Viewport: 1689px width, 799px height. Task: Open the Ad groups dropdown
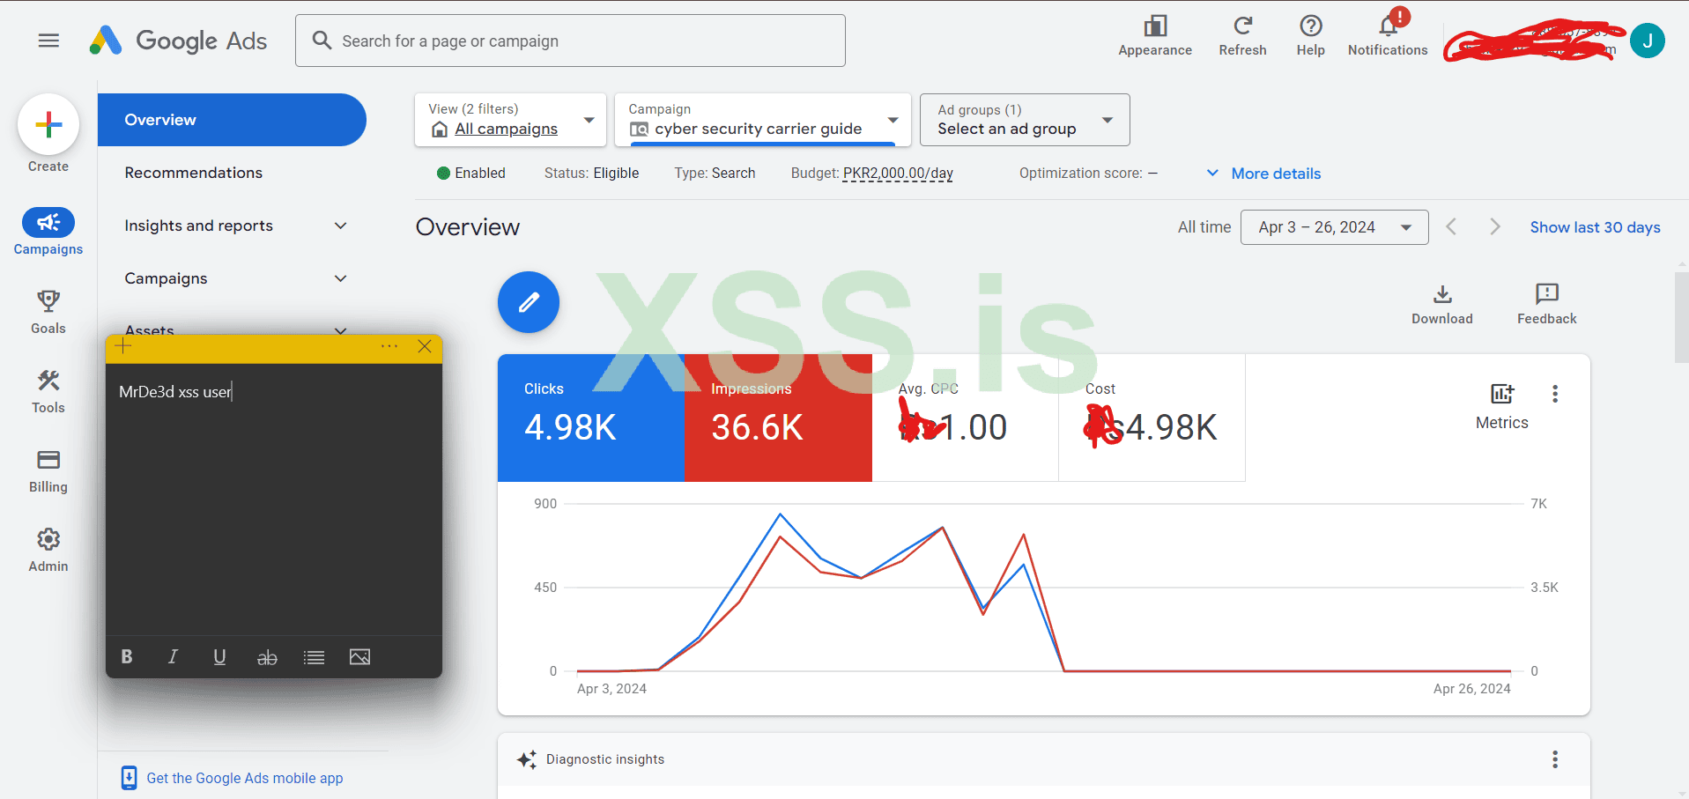point(1025,120)
